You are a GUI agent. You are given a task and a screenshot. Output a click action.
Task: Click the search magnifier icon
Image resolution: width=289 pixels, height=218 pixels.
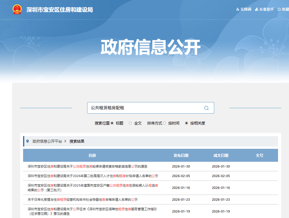206,108
